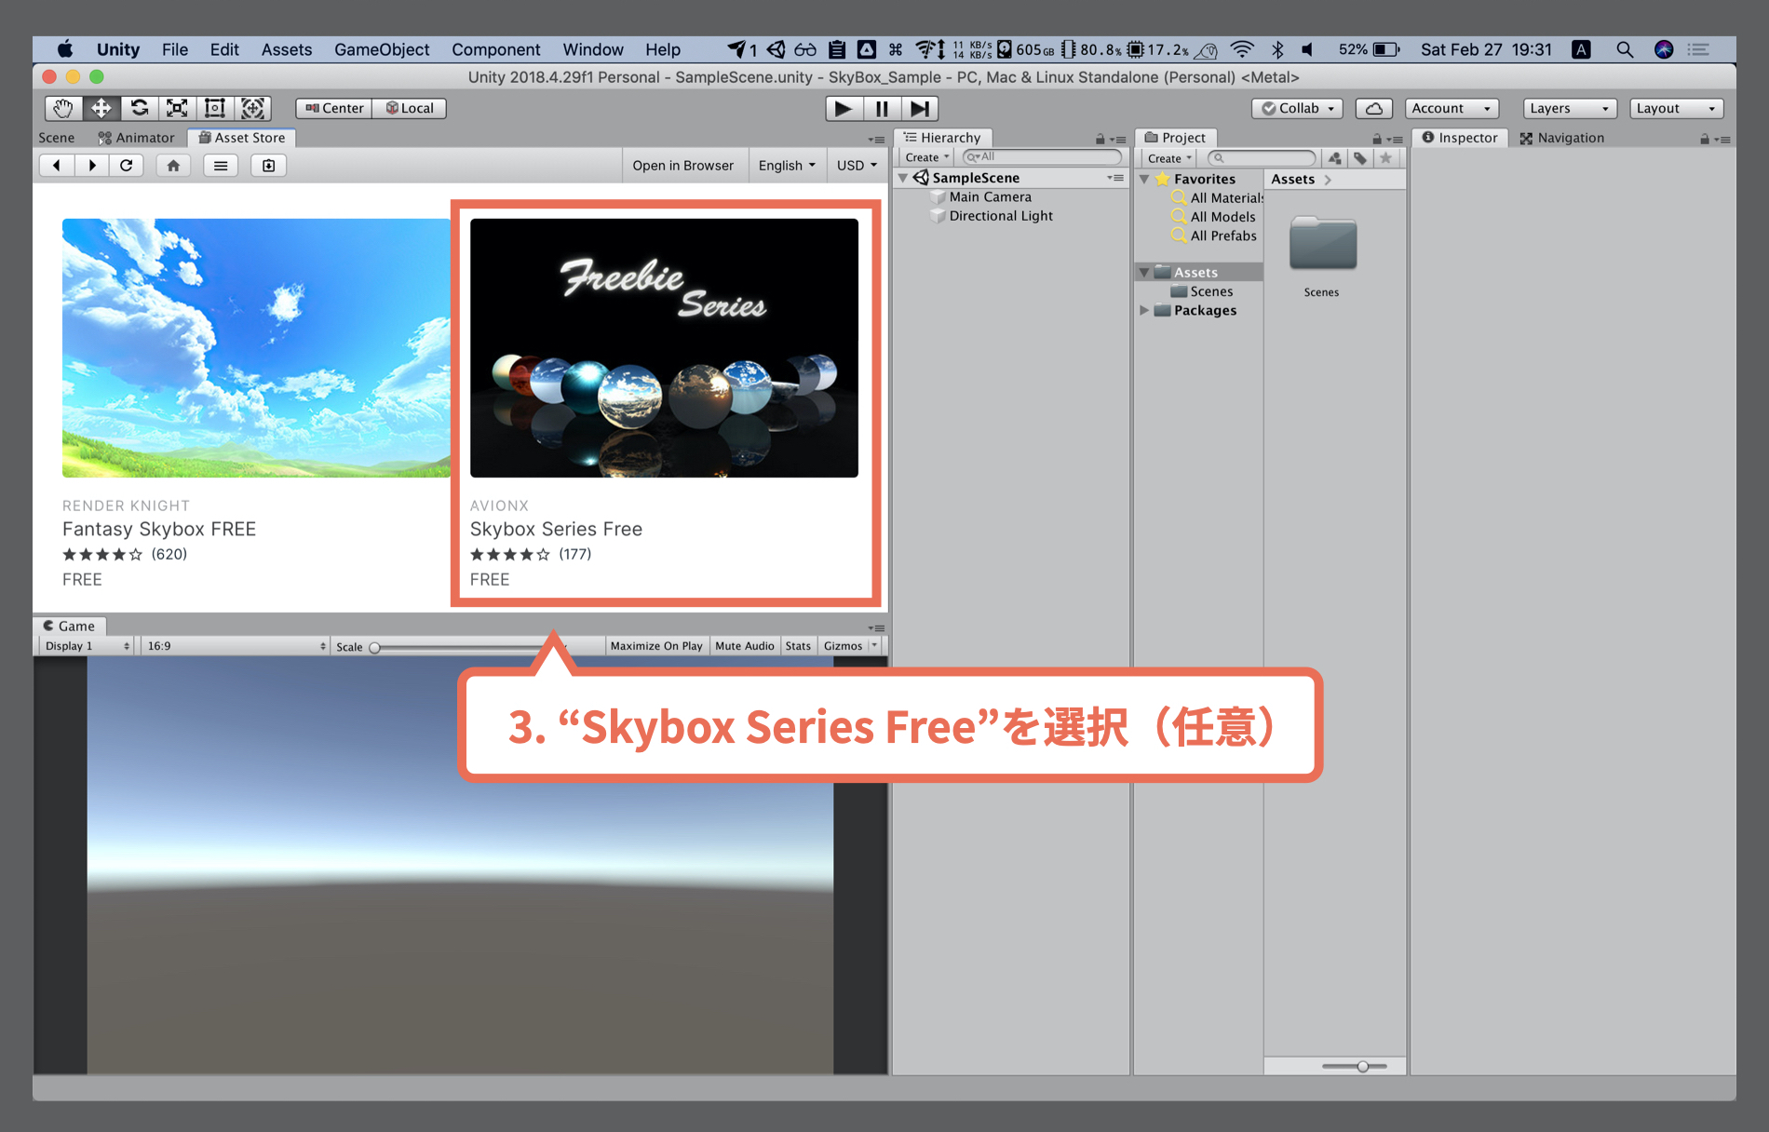Image resolution: width=1769 pixels, height=1132 pixels.
Task: Open the Layers dropdown
Action: pos(1570,108)
